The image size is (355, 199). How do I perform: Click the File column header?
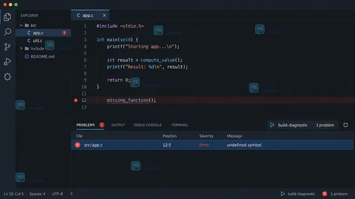coord(79,136)
